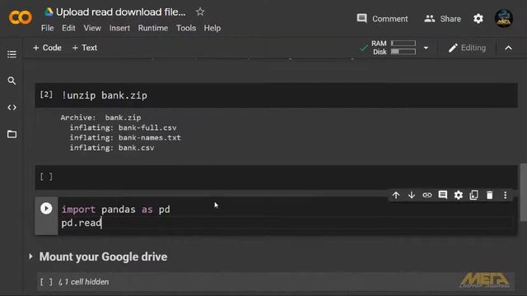The width and height of the screenshot is (527, 296).
Task: Open the code snippets sidebar icon
Action: click(12, 108)
